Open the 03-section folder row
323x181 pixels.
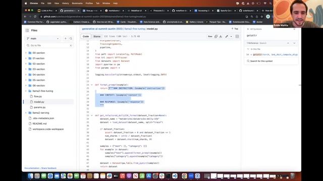[x=49, y=69]
